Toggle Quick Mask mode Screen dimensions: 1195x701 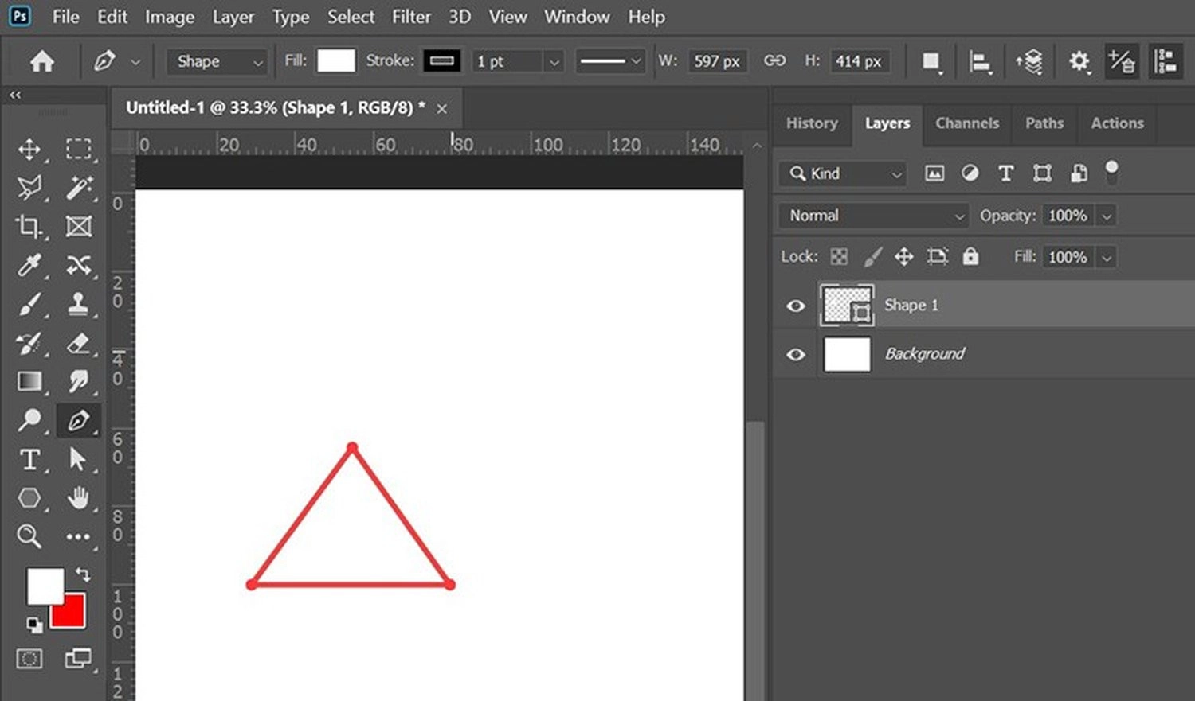[x=29, y=659]
